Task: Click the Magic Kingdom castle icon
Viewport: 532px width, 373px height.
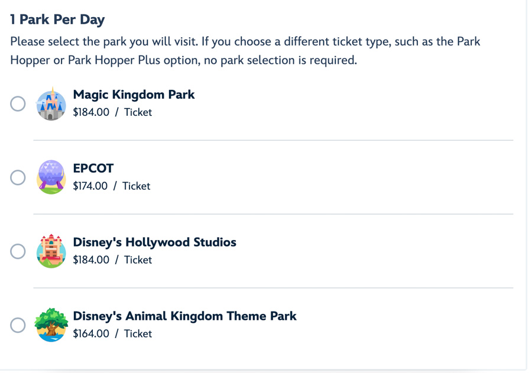Action: [x=51, y=104]
